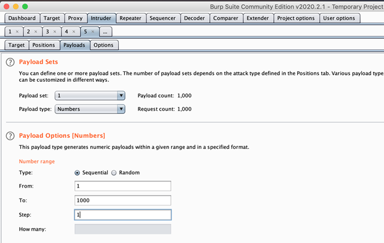Close Intruder attack tab 3
This screenshot has height=243, width=384.
click(55, 31)
